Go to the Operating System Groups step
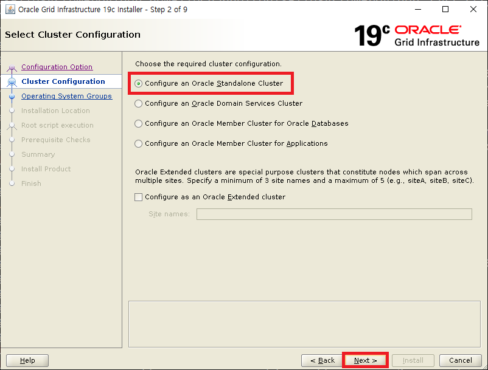Viewport: 488px width, 370px height. (66, 96)
